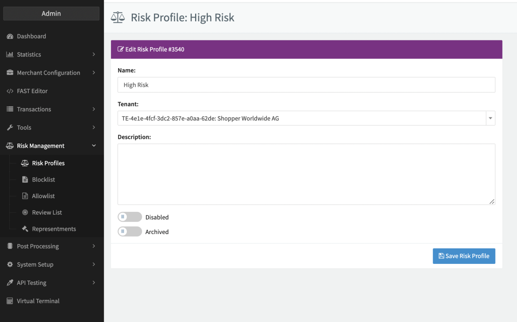Collapse the Risk Management section
Image resolution: width=517 pixels, height=322 pixels.
click(94, 146)
